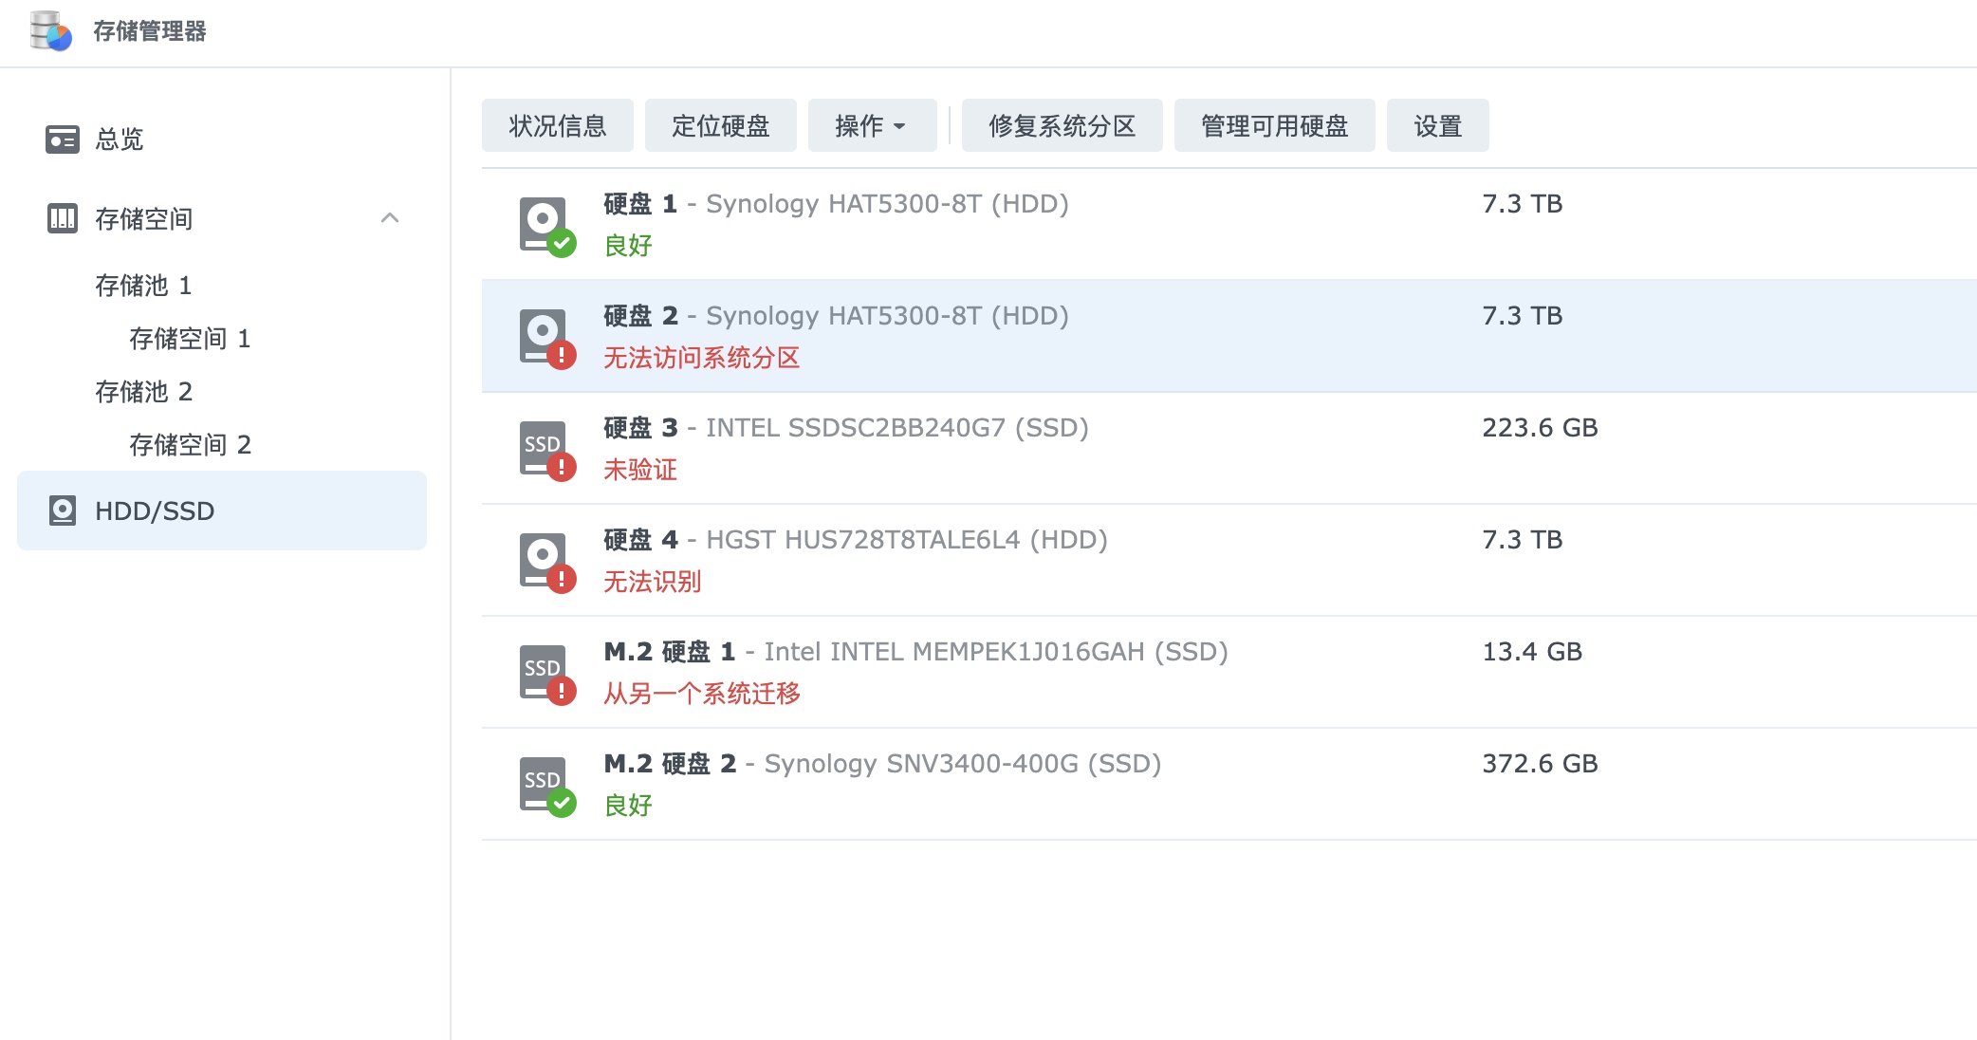Open the 操作 dropdown menu
Viewport: 1977px width, 1040px height.
pos(872,125)
